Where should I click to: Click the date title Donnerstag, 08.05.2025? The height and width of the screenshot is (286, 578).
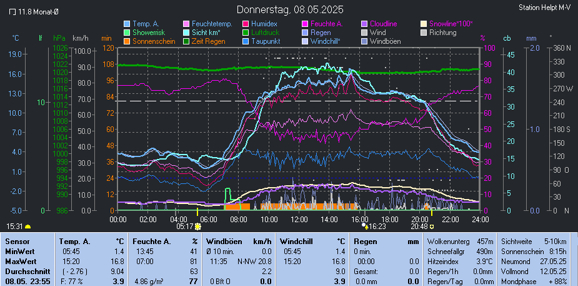tap(290, 9)
